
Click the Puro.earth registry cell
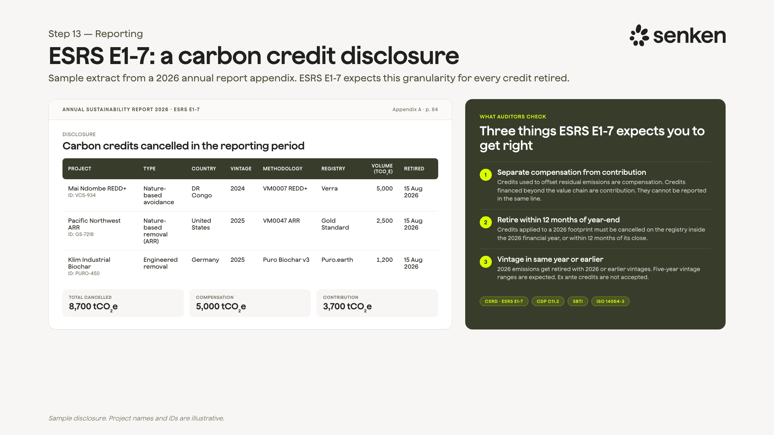[337, 260]
